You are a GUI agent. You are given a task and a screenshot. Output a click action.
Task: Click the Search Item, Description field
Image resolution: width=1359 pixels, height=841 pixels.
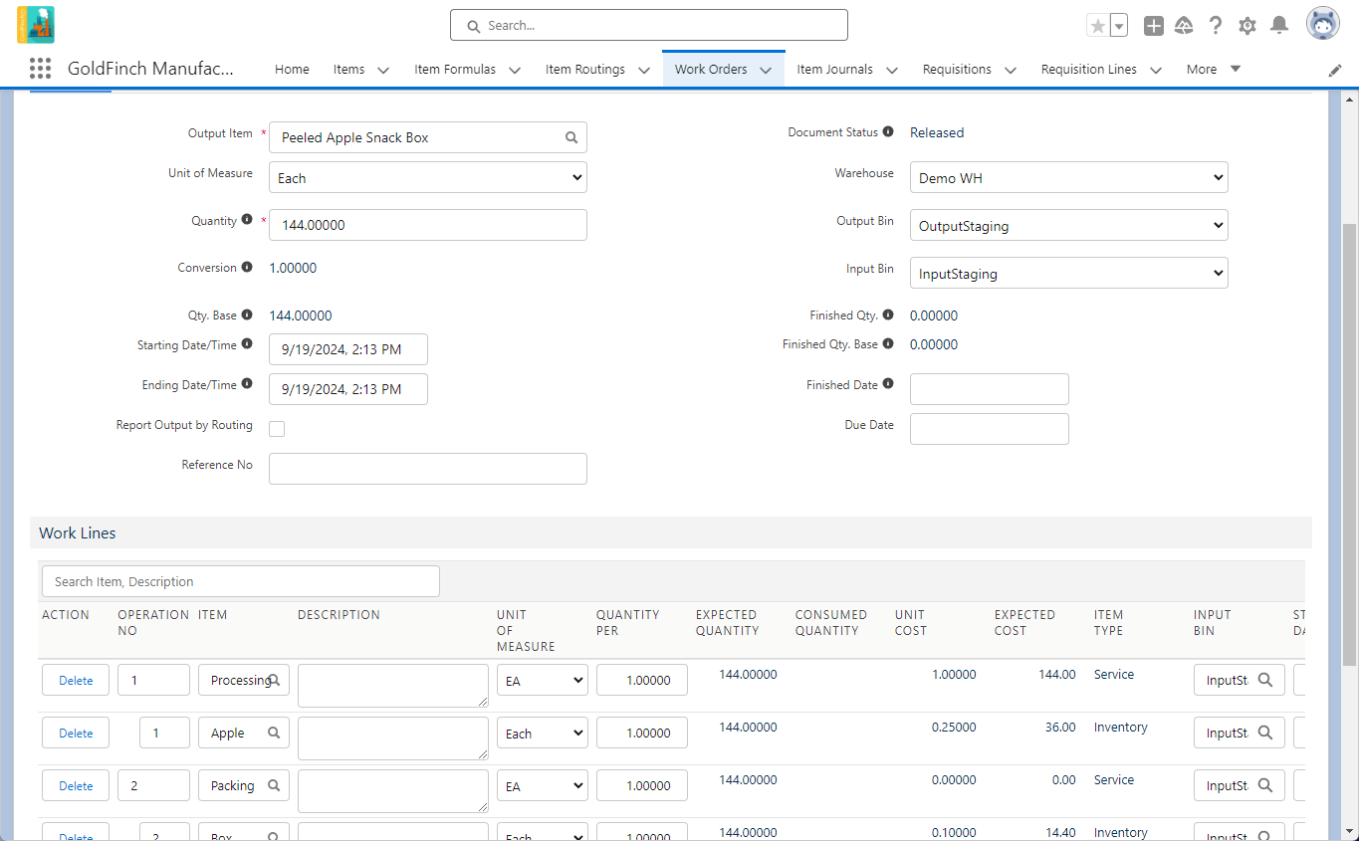[241, 581]
